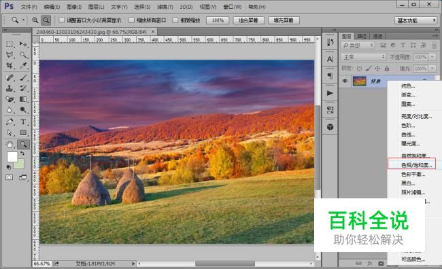The image size is (442, 269).
Task: Open the 图像(I) menu
Action: click(74, 7)
